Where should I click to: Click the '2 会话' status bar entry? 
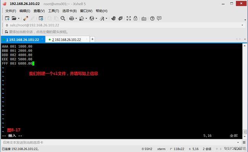[x=207, y=149]
